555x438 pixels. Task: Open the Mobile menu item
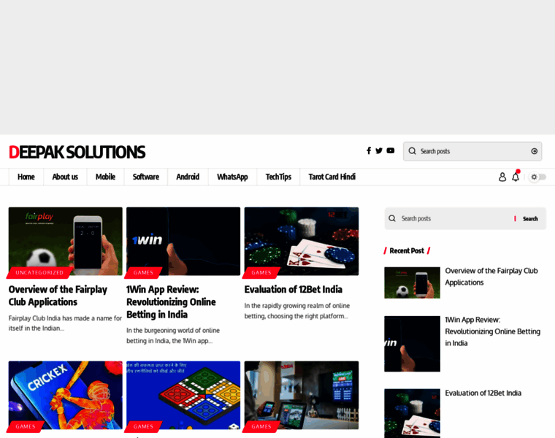[105, 177]
